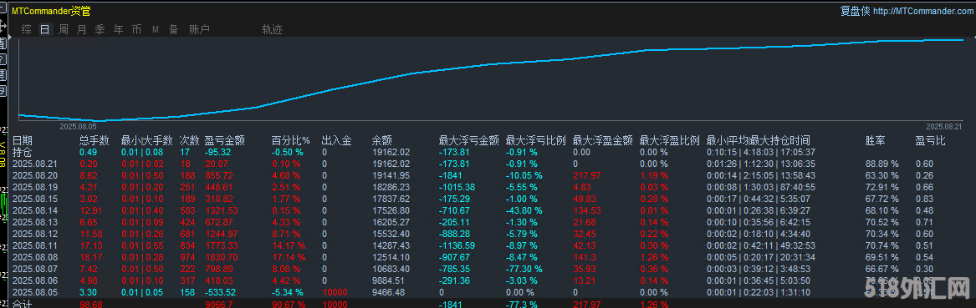The image size is (976, 308).
Task: Click the -1015.38 max floating loss cell
Action: click(x=457, y=187)
